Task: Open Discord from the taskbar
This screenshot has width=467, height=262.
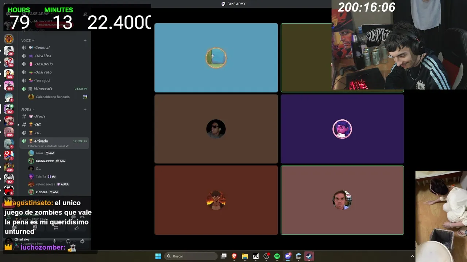Action: 288,256
